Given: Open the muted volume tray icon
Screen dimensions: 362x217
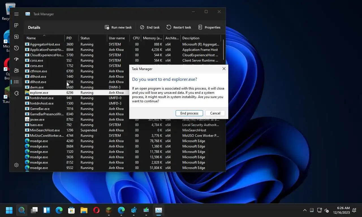Looking at the screenshot, I should (327, 210).
